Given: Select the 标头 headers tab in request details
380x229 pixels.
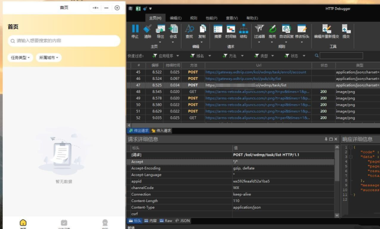Looking at the screenshot, I should [135, 221].
